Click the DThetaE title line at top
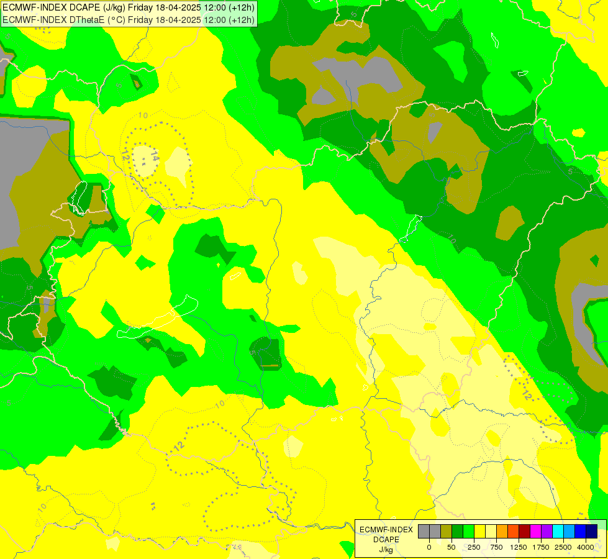The height and width of the screenshot is (559, 608). coord(129,20)
